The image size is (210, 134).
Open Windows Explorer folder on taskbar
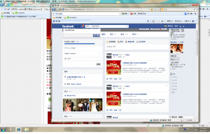[27, 130]
